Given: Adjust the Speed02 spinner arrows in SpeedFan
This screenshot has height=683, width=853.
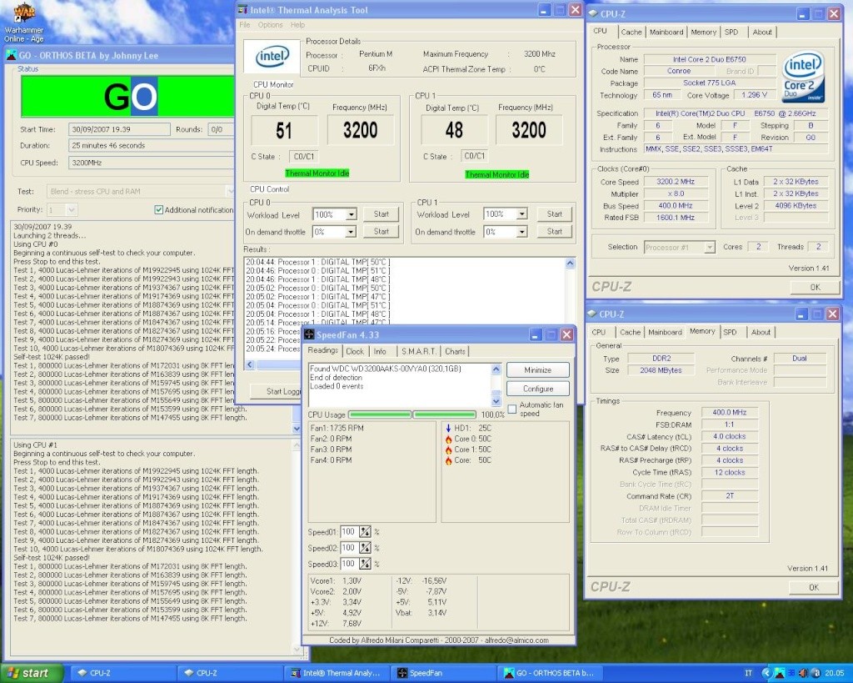Looking at the screenshot, I should (365, 548).
